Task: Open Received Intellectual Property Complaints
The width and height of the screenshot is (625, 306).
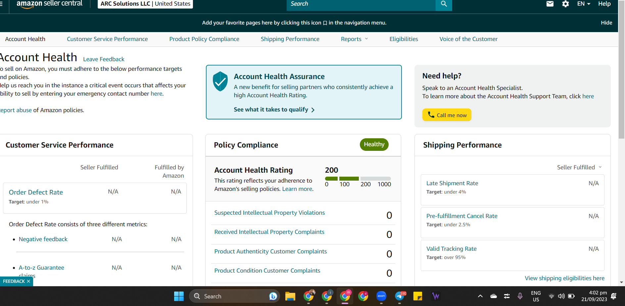Action: 269,232
